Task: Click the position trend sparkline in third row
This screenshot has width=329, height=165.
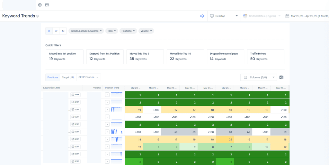Action: click(116, 109)
